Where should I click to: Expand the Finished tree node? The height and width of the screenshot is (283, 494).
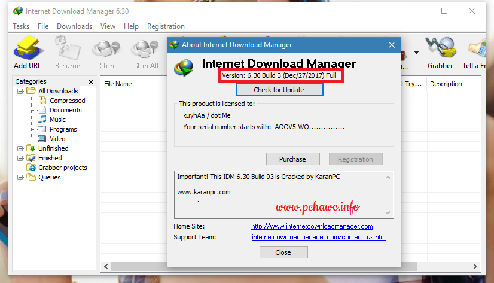(20, 158)
